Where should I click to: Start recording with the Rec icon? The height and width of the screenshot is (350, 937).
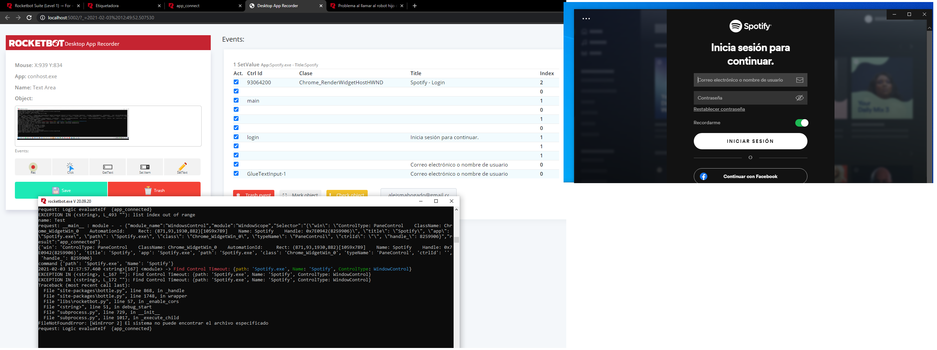coord(33,167)
